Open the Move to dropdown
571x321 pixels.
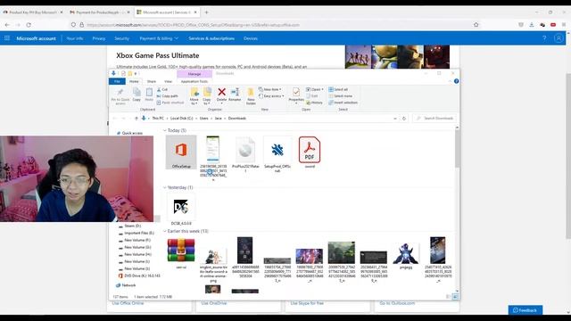point(194,96)
